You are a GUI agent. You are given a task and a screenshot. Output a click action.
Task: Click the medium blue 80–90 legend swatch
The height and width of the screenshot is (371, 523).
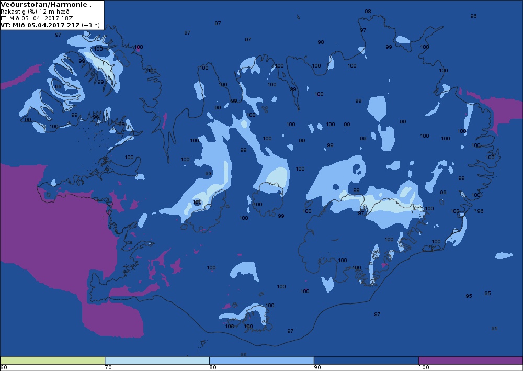[x=261, y=361]
